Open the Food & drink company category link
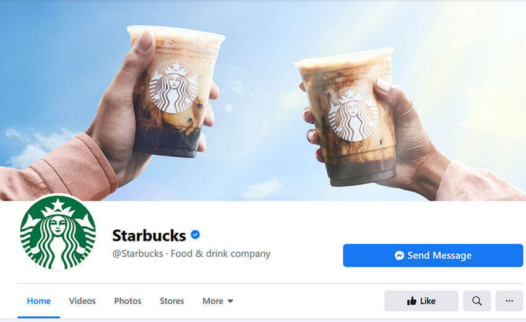 point(220,253)
